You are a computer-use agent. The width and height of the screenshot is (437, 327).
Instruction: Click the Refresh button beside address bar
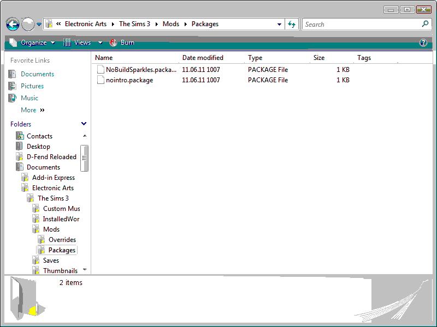[x=292, y=25]
